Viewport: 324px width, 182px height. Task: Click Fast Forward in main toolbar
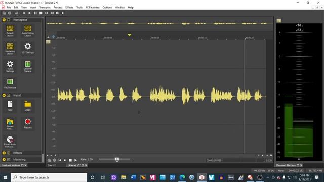point(57,13)
